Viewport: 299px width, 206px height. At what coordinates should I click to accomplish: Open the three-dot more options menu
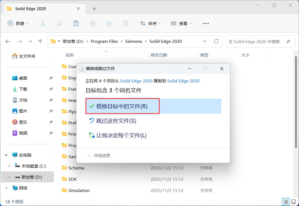(206, 24)
